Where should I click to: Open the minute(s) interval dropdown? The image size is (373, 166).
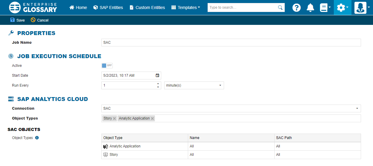tap(194, 85)
